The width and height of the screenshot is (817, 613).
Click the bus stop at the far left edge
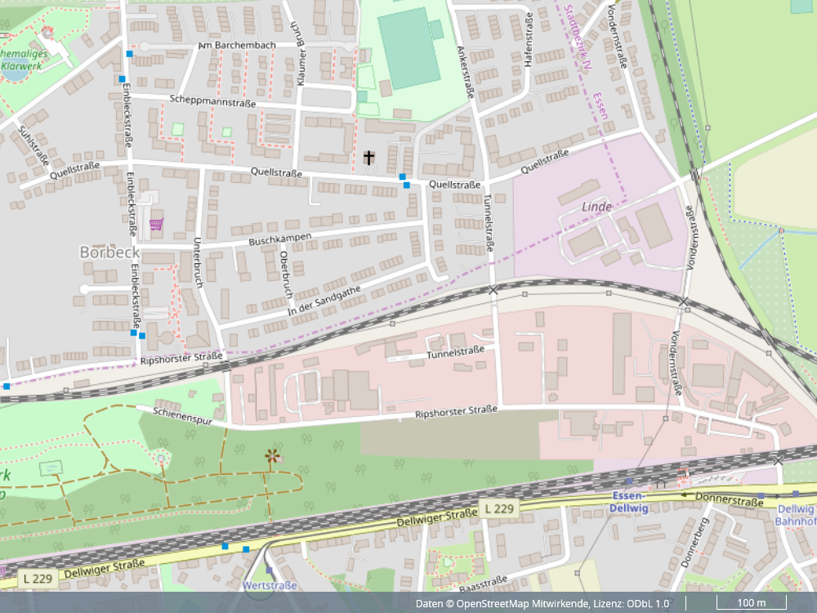tap(7, 386)
